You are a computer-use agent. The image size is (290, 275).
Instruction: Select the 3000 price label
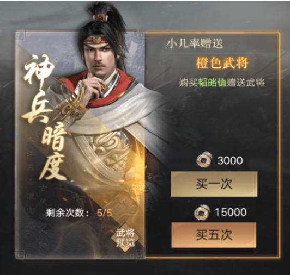click(230, 160)
